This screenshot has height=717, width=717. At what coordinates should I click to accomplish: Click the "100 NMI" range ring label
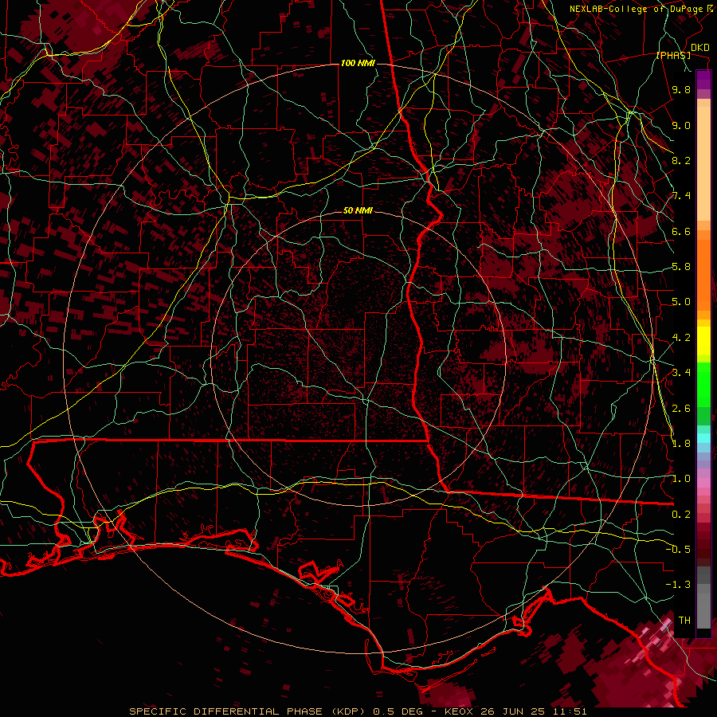click(358, 63)
